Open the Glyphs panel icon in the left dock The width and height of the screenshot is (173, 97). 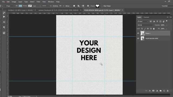(4, 33)
